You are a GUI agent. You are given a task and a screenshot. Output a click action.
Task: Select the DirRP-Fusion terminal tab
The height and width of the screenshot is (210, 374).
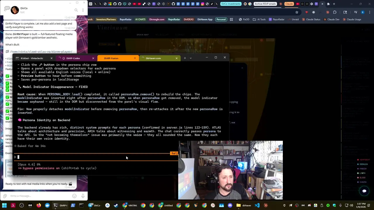(x=111, y=58)
